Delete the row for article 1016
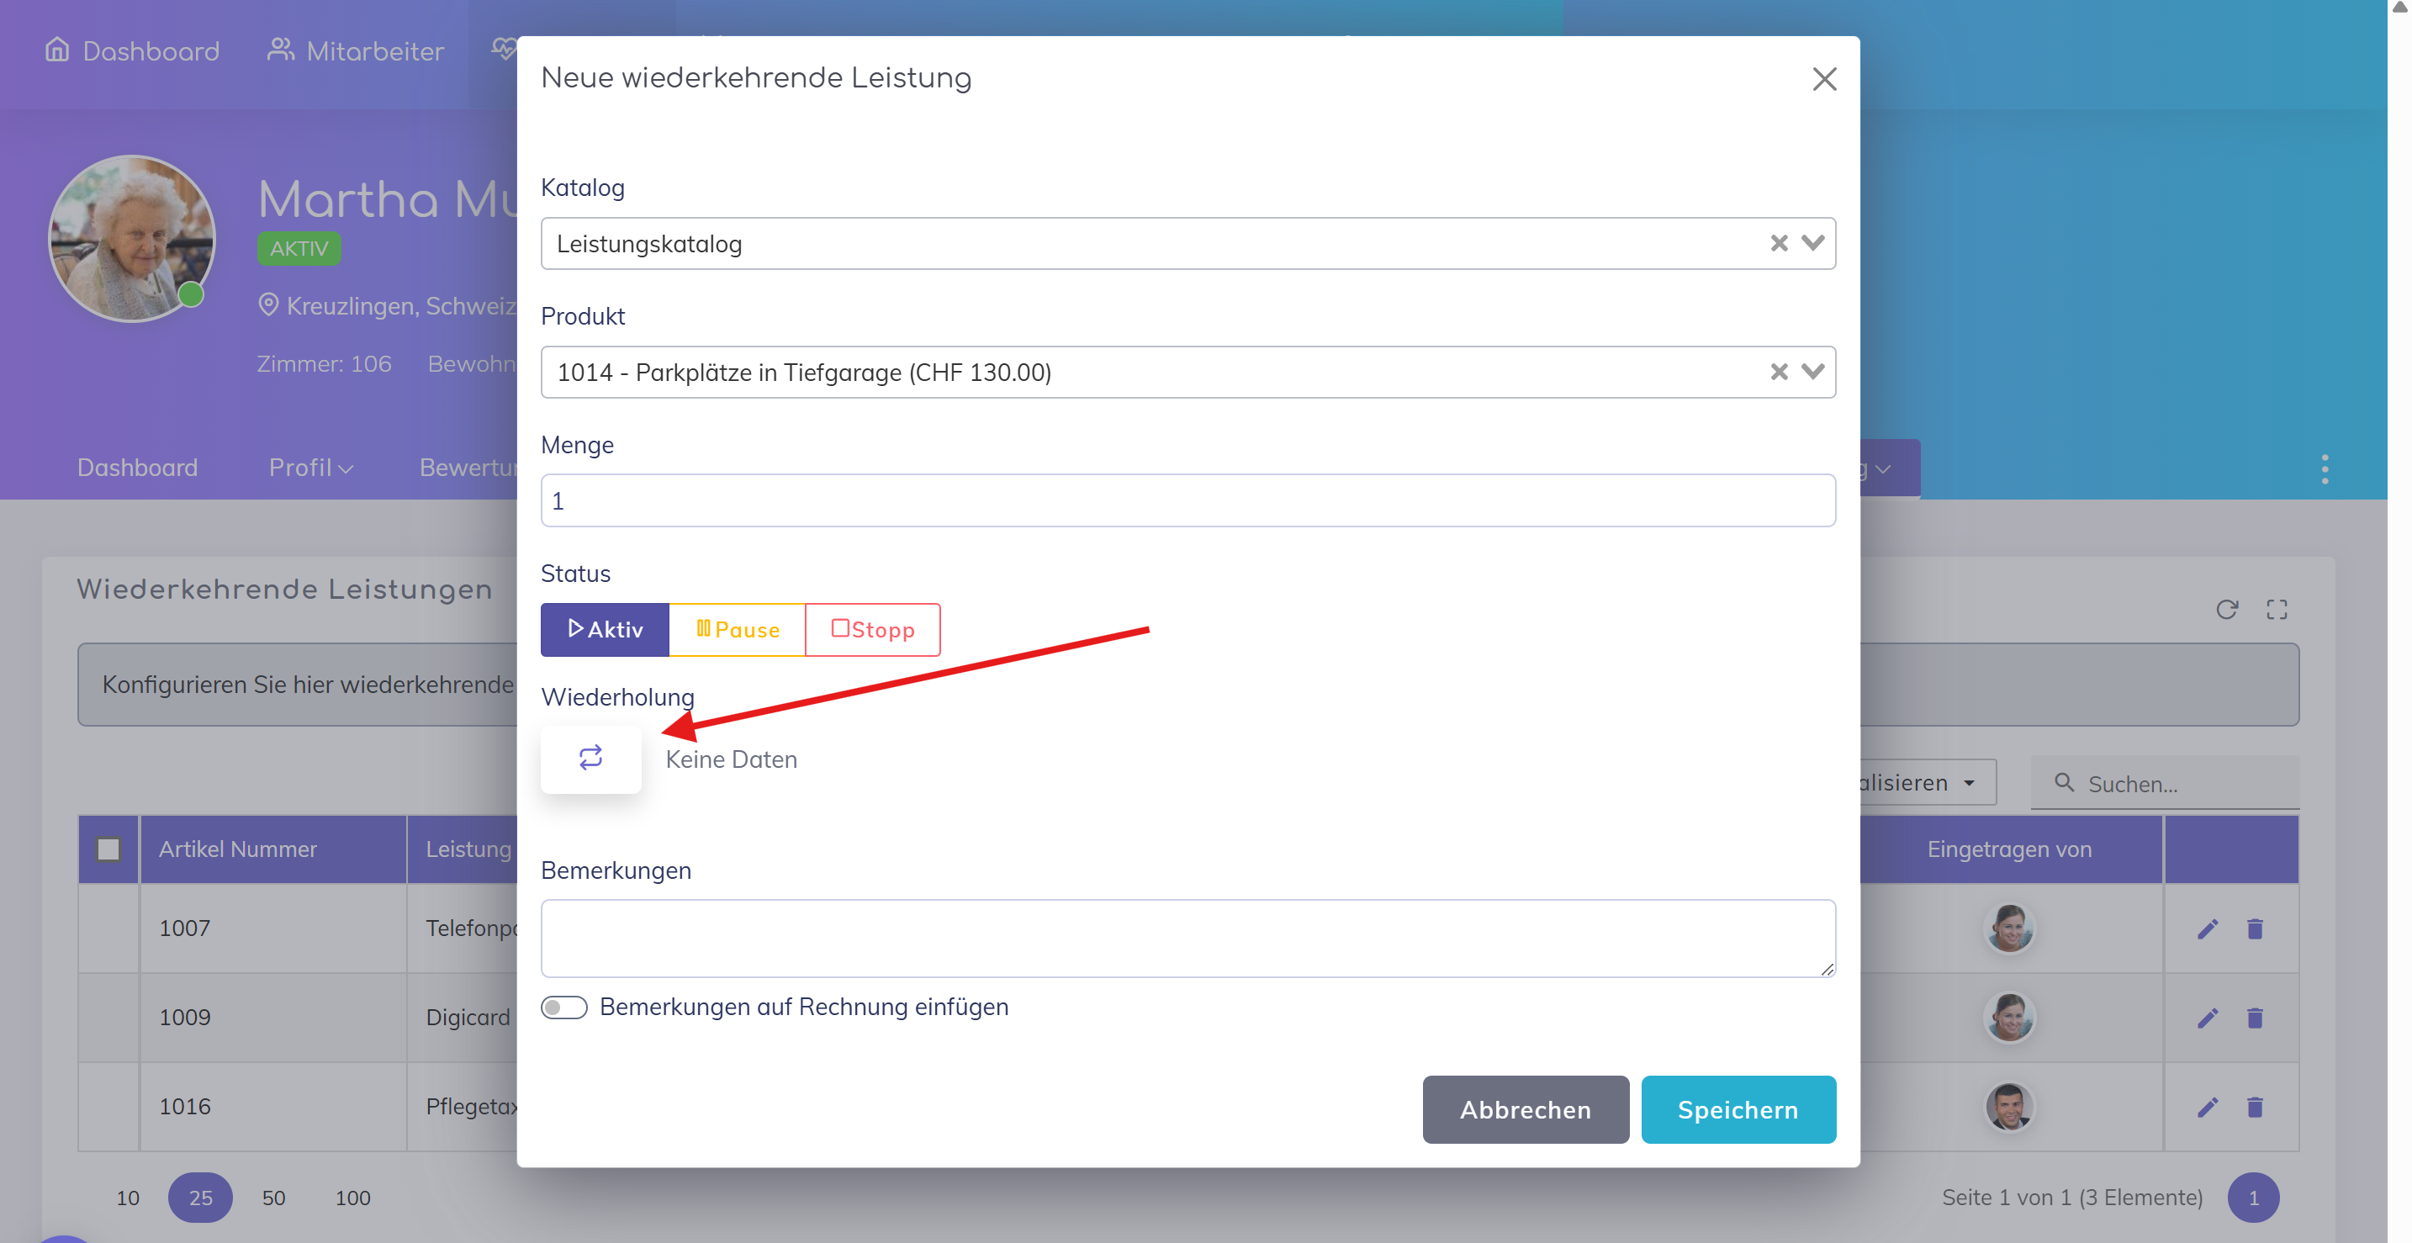The image size is (2412, 1243). [x=2255, y=1108]
